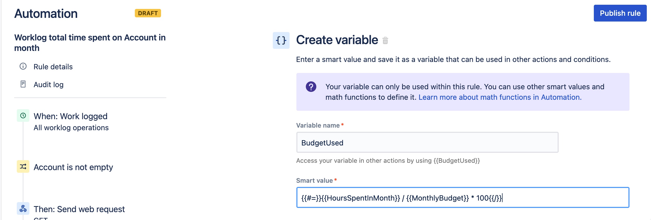Image resolution: width=651 pixels, height=220 pixels.
Task: Click the DRAFT status badge
Action: 148,13
